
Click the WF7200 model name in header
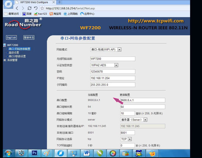pos(90,28)
